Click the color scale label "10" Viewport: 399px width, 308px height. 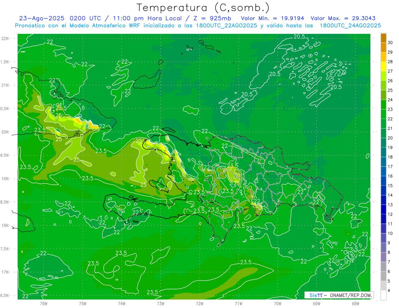point(390,233)
